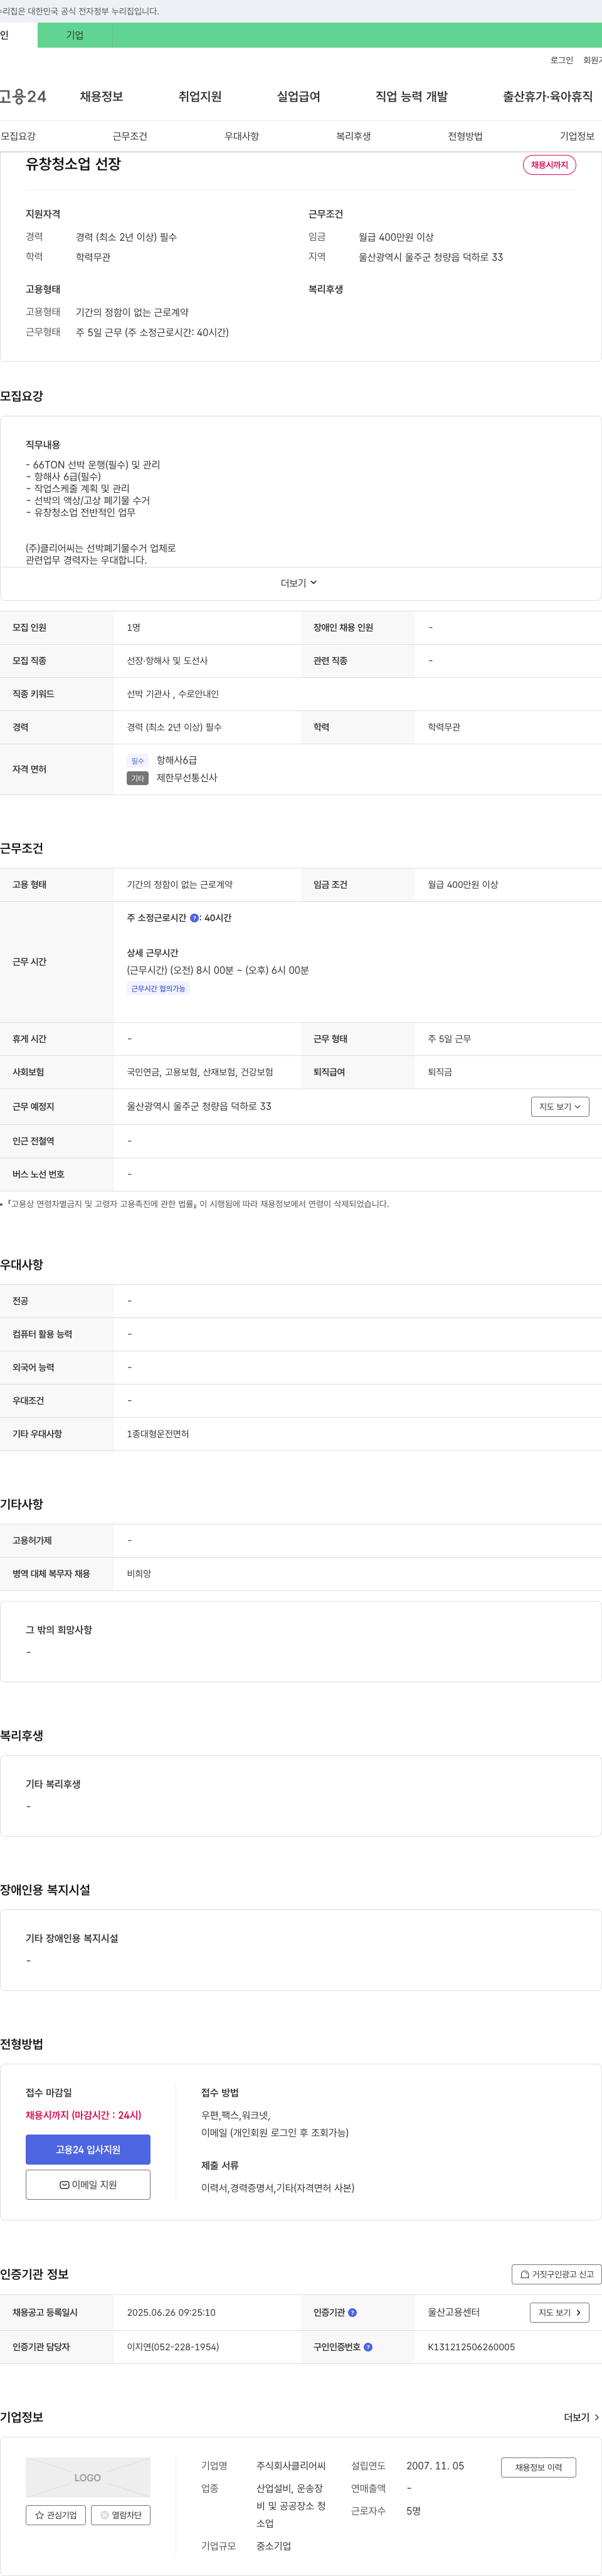
Task: Click the 근무시간 협의가능 tag
Action: tap(158, 989)
